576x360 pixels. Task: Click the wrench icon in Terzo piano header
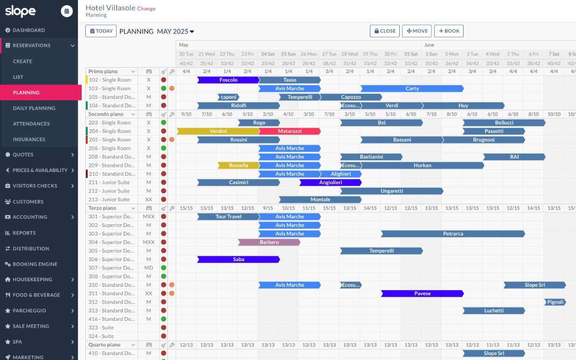[x=172, y=208]
